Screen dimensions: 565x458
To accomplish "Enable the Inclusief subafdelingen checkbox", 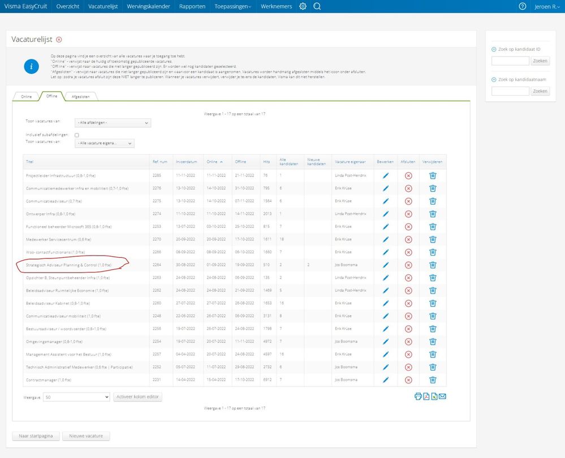I will click(77, 135).
